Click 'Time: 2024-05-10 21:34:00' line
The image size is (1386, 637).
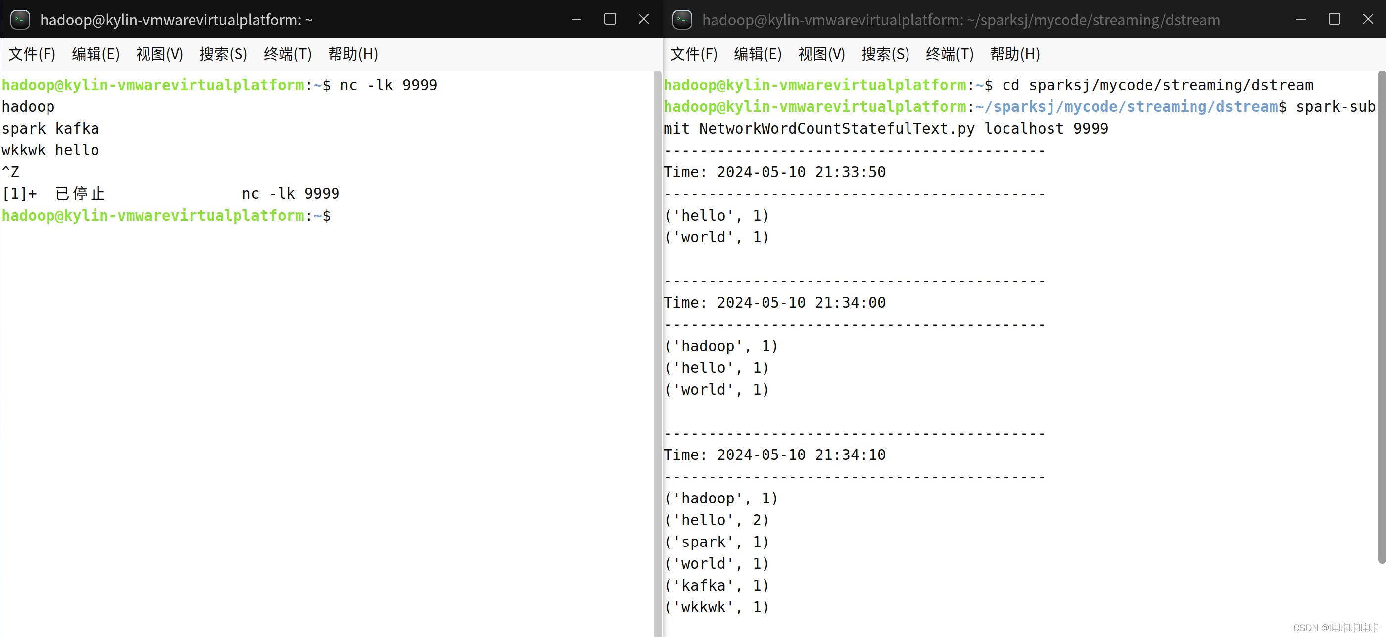tap(774, 303)
